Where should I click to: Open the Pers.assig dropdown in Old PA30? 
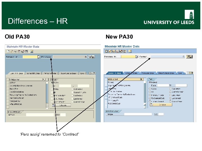[86, 57]
